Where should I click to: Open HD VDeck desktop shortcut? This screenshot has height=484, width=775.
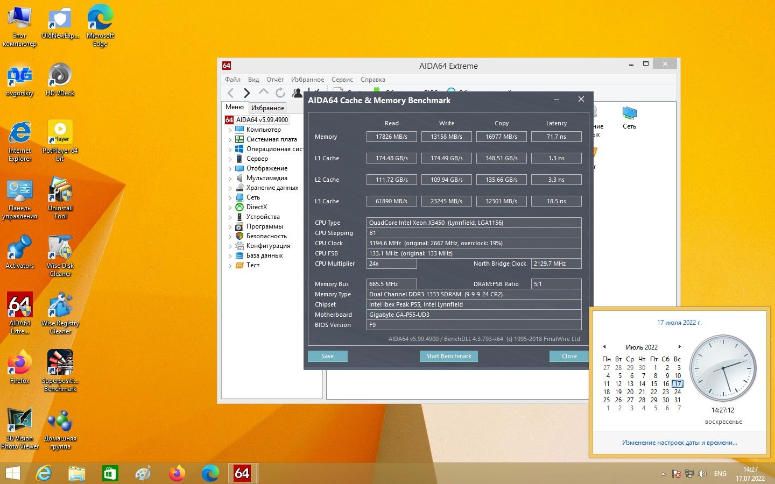point(60,80)
